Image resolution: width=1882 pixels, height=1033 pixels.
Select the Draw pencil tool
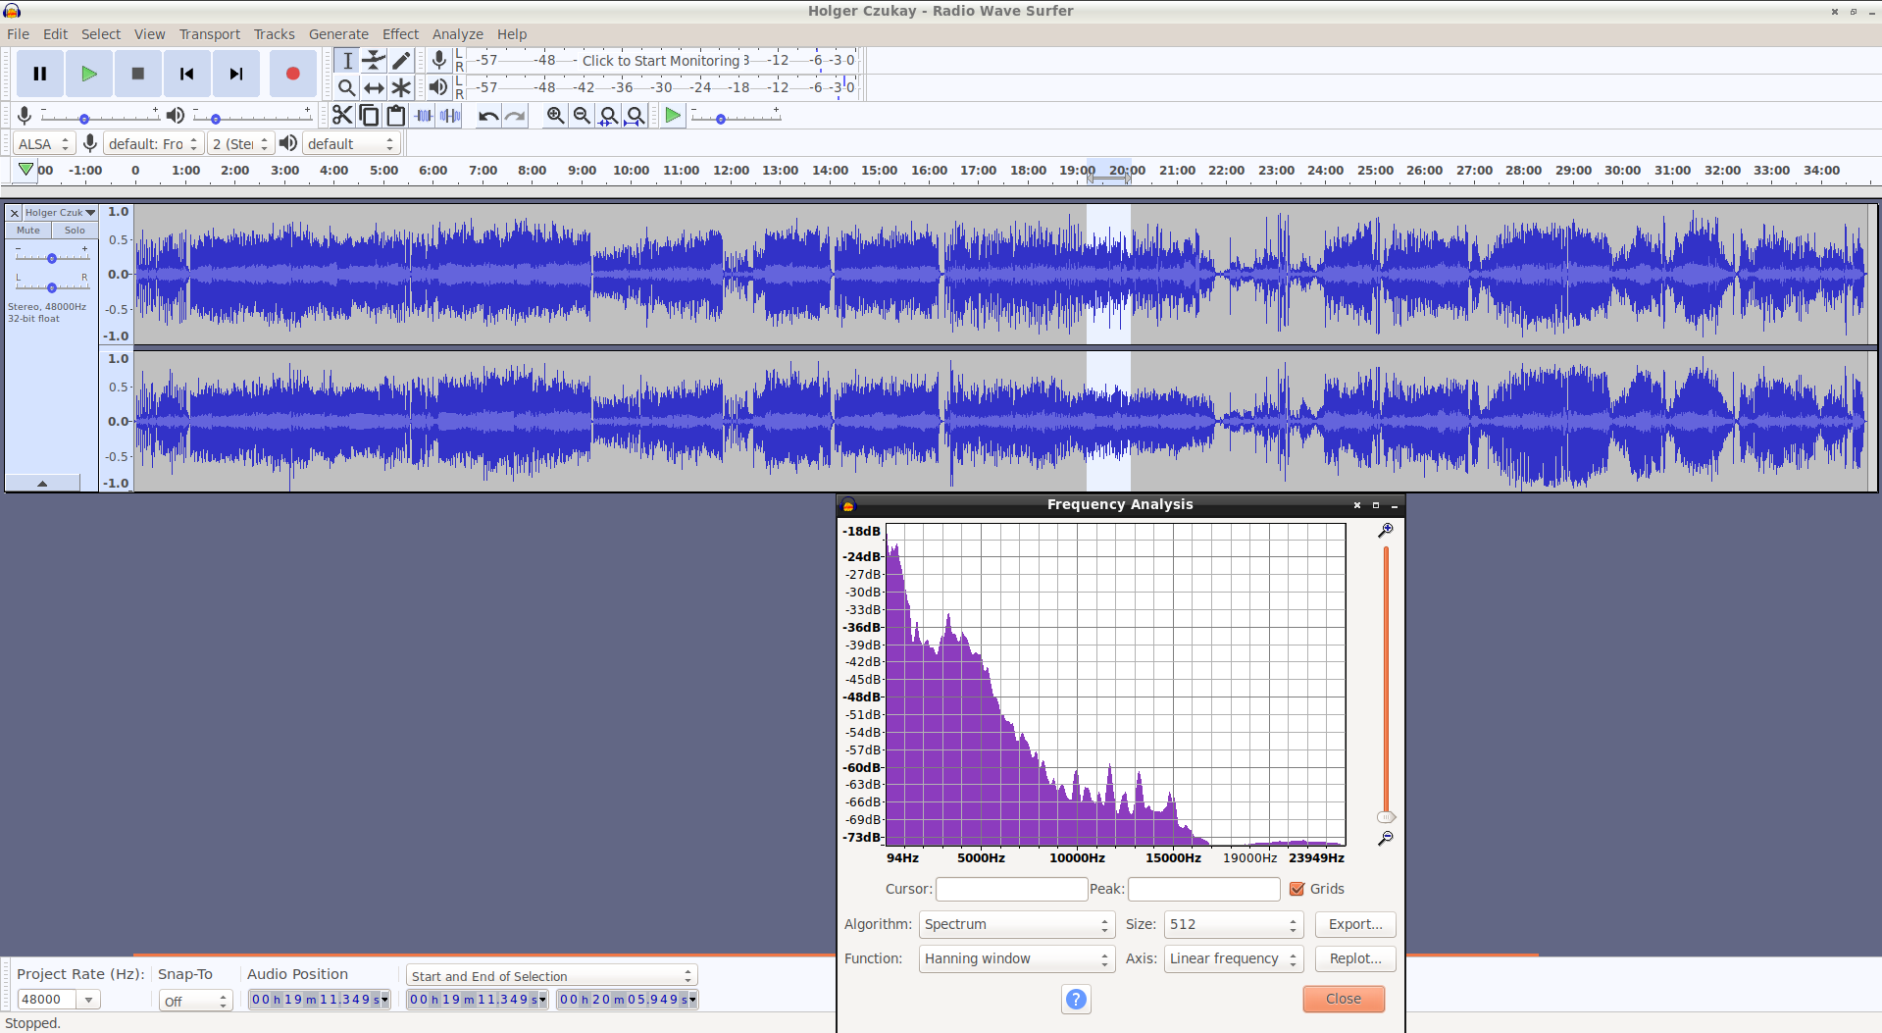pyautogui.click(x=401, y=61)
